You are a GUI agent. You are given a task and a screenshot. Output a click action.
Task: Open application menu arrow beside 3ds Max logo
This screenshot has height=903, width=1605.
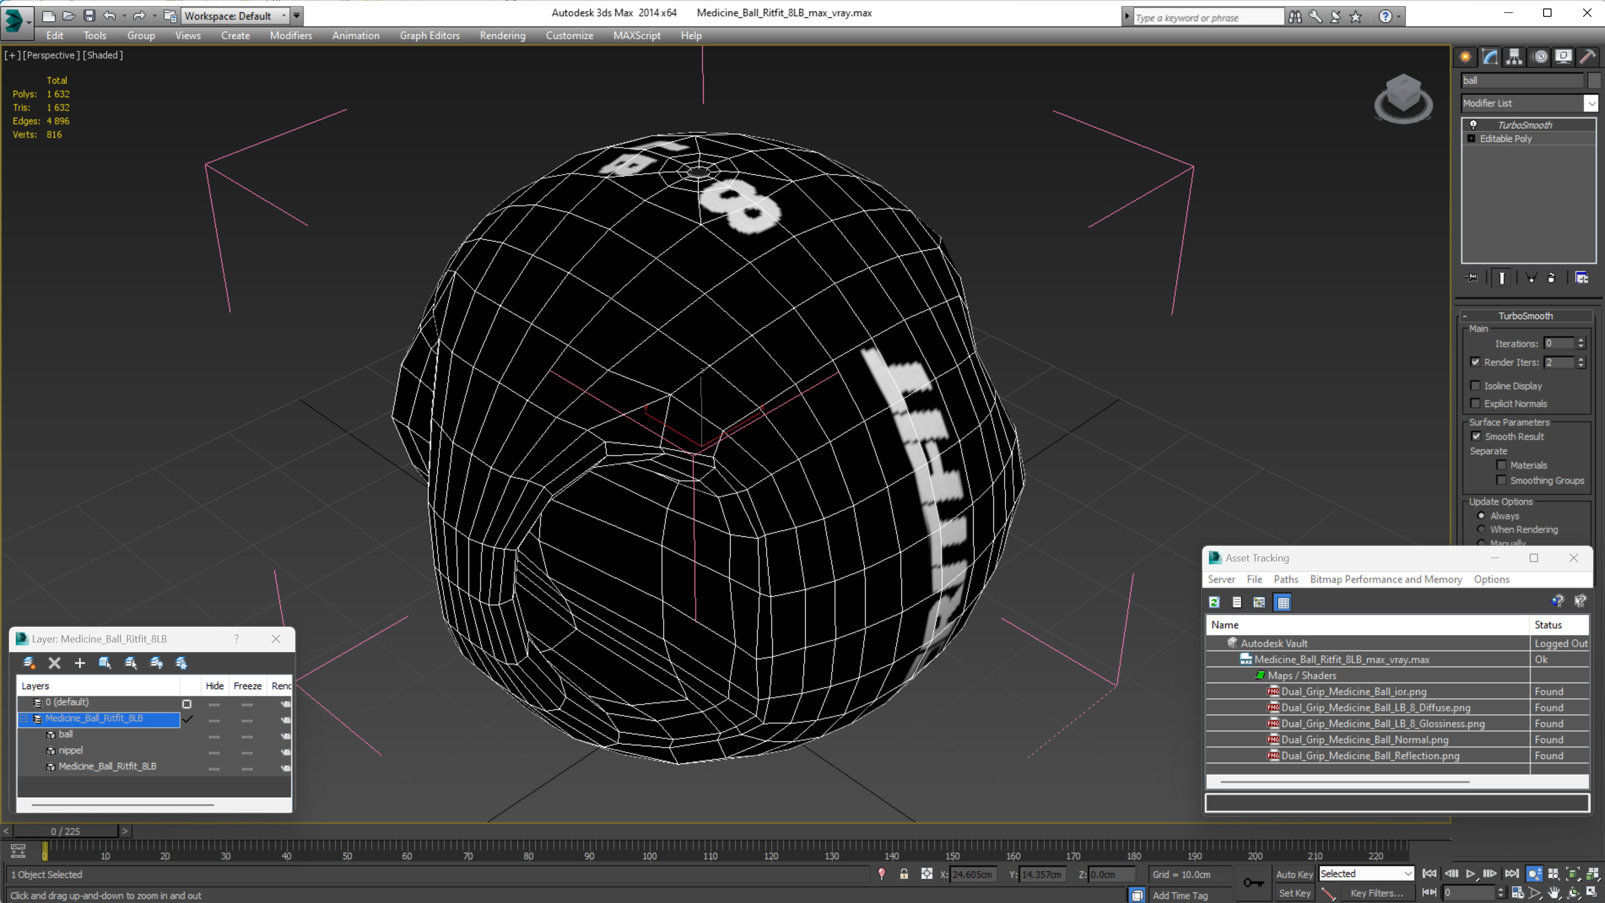29,23
